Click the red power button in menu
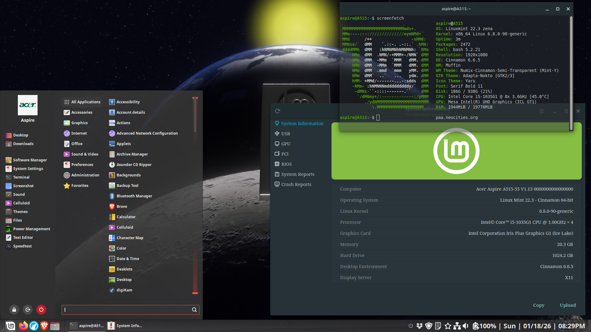 click(41, 310)
